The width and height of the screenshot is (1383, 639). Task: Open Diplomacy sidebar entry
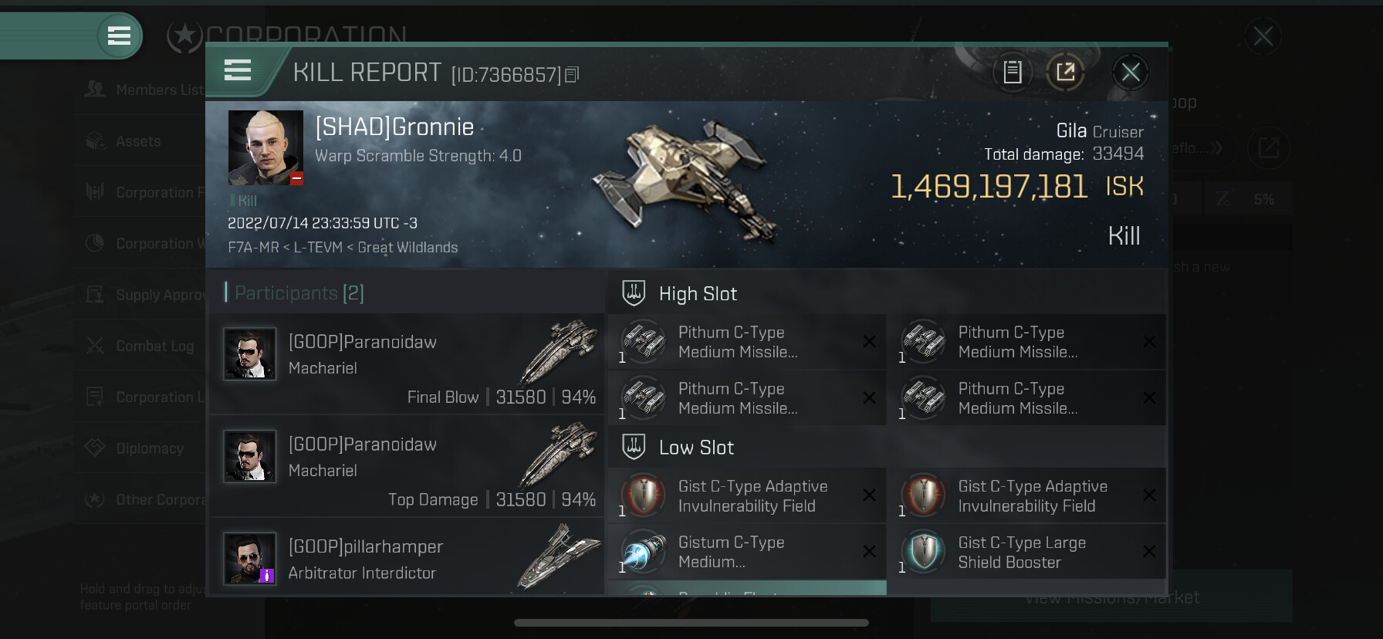[x=150, y=448]
